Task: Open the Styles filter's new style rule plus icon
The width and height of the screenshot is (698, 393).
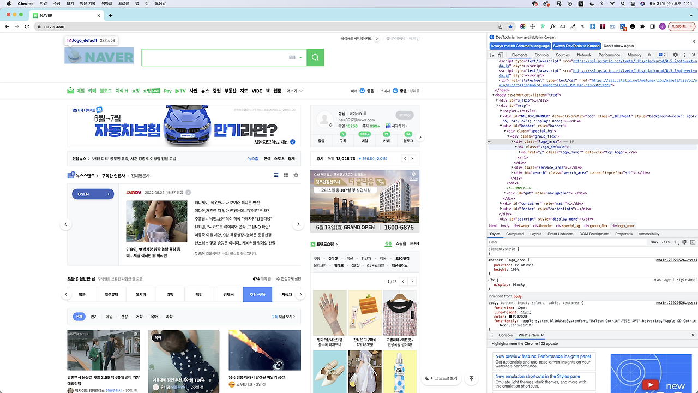Action: click(x=675, y=242)
